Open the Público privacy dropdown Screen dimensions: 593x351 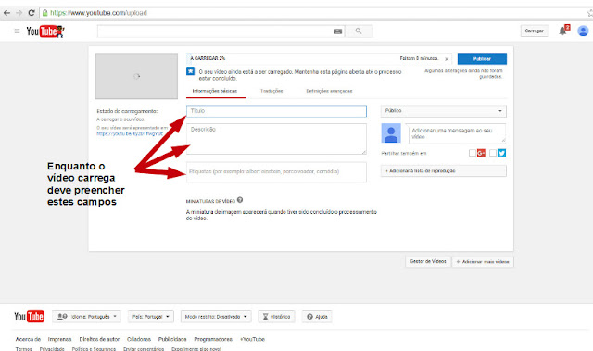coord(443,111)
